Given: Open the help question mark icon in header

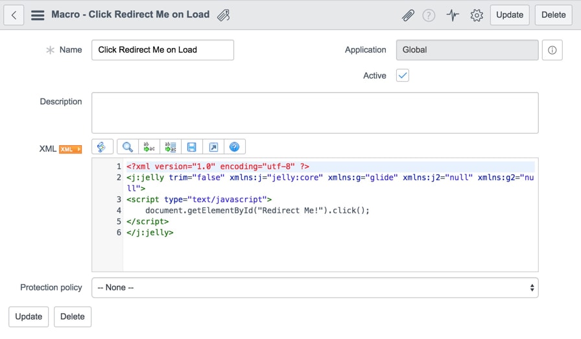Looking at the screenshot, I should [429, 15].
